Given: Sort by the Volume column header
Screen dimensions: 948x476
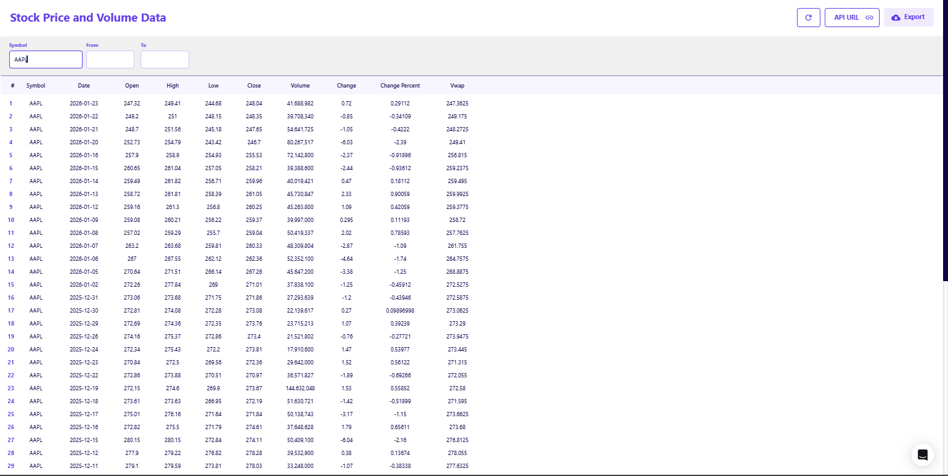Looking at the screenshot, I should click(300, 86).
